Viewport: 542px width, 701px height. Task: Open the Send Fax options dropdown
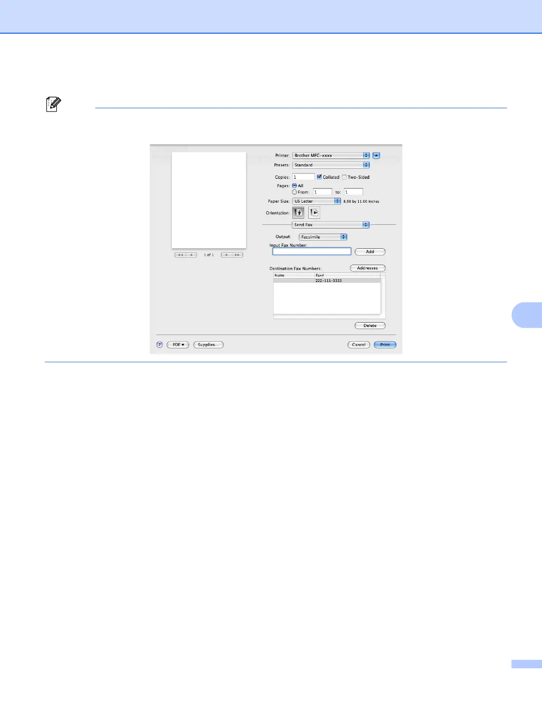[331, 225]
